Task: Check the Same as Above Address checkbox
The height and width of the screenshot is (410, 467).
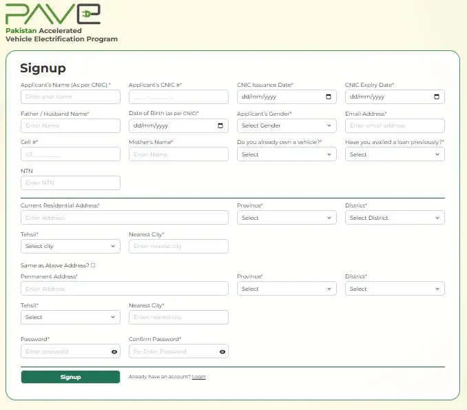Action: 93,265
